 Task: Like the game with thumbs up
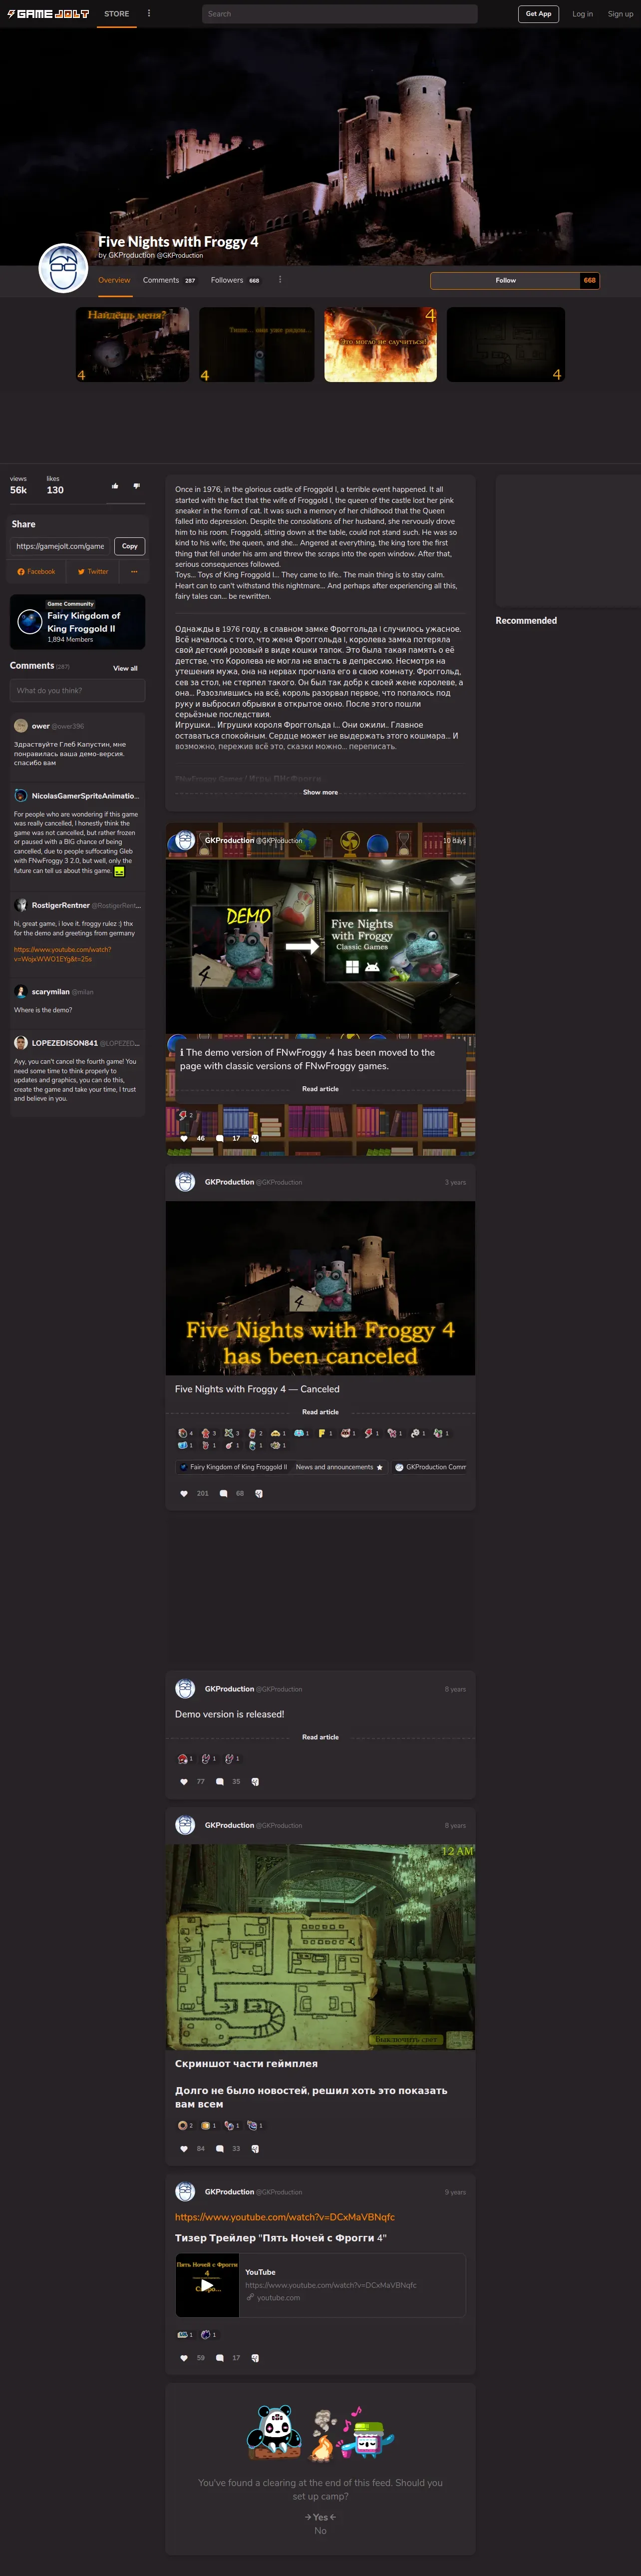tap(115, 486)
